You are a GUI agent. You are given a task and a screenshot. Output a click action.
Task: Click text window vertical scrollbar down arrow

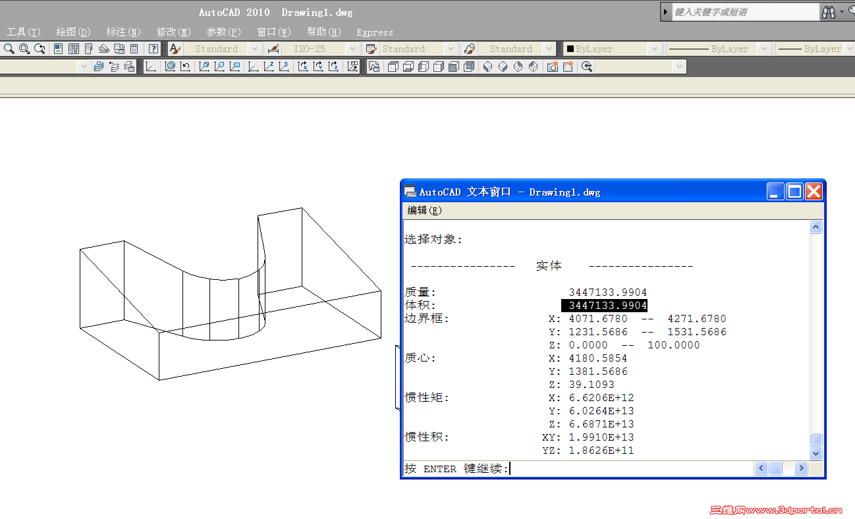pyautogui.click(x=816, y=453)
